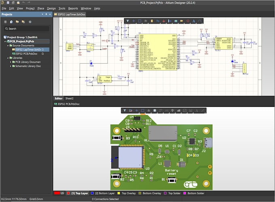Expand the PCB Library Documents folder

11,62
